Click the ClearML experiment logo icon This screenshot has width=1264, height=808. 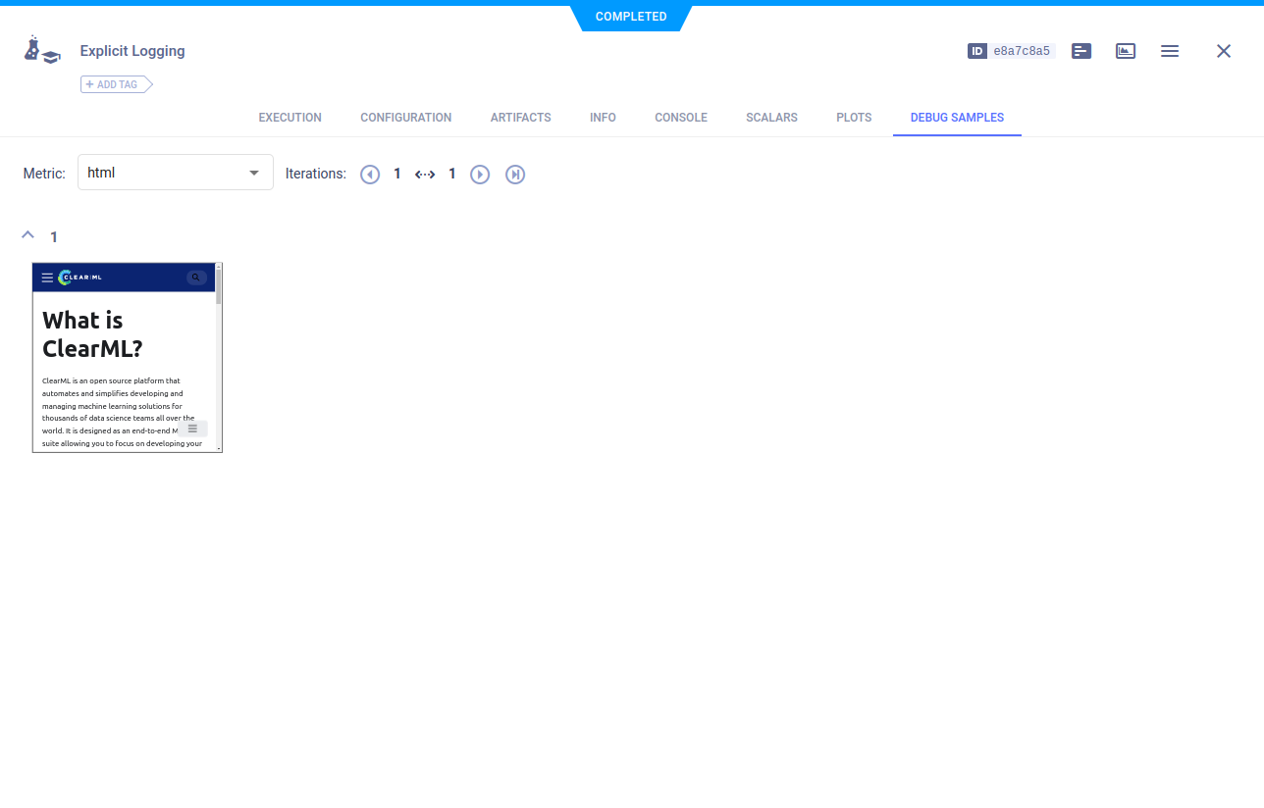point(41,50)
